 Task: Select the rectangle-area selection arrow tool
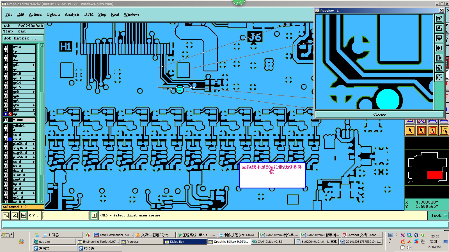pyautogui.click(x=421, y=130)
